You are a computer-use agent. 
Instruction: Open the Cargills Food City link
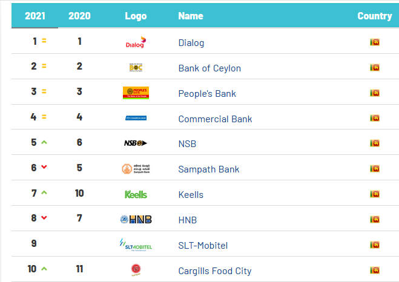click(x=215, y=271)
